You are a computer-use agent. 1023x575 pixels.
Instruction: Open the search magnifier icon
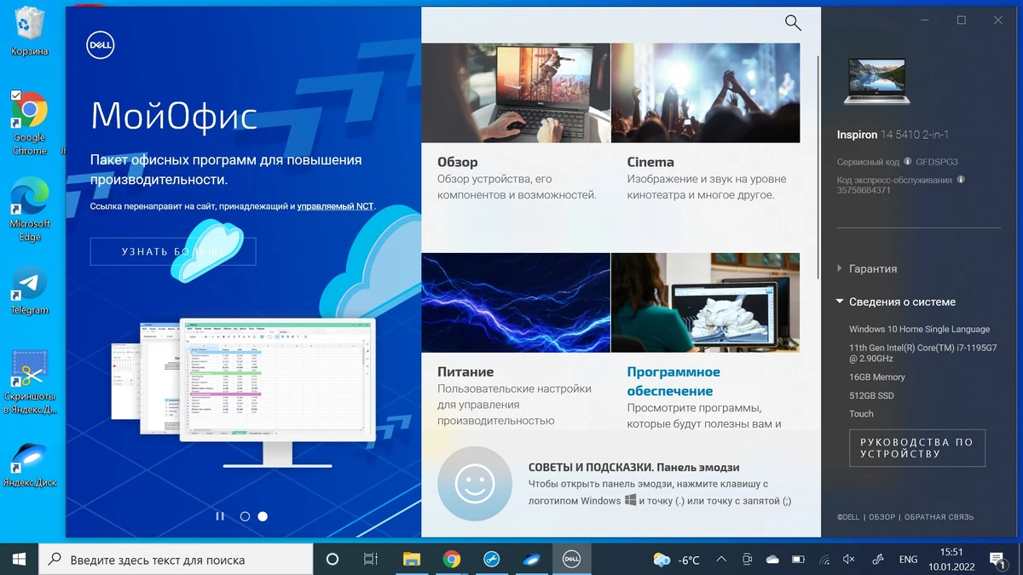pyautogui.click(x=793, y=23)
